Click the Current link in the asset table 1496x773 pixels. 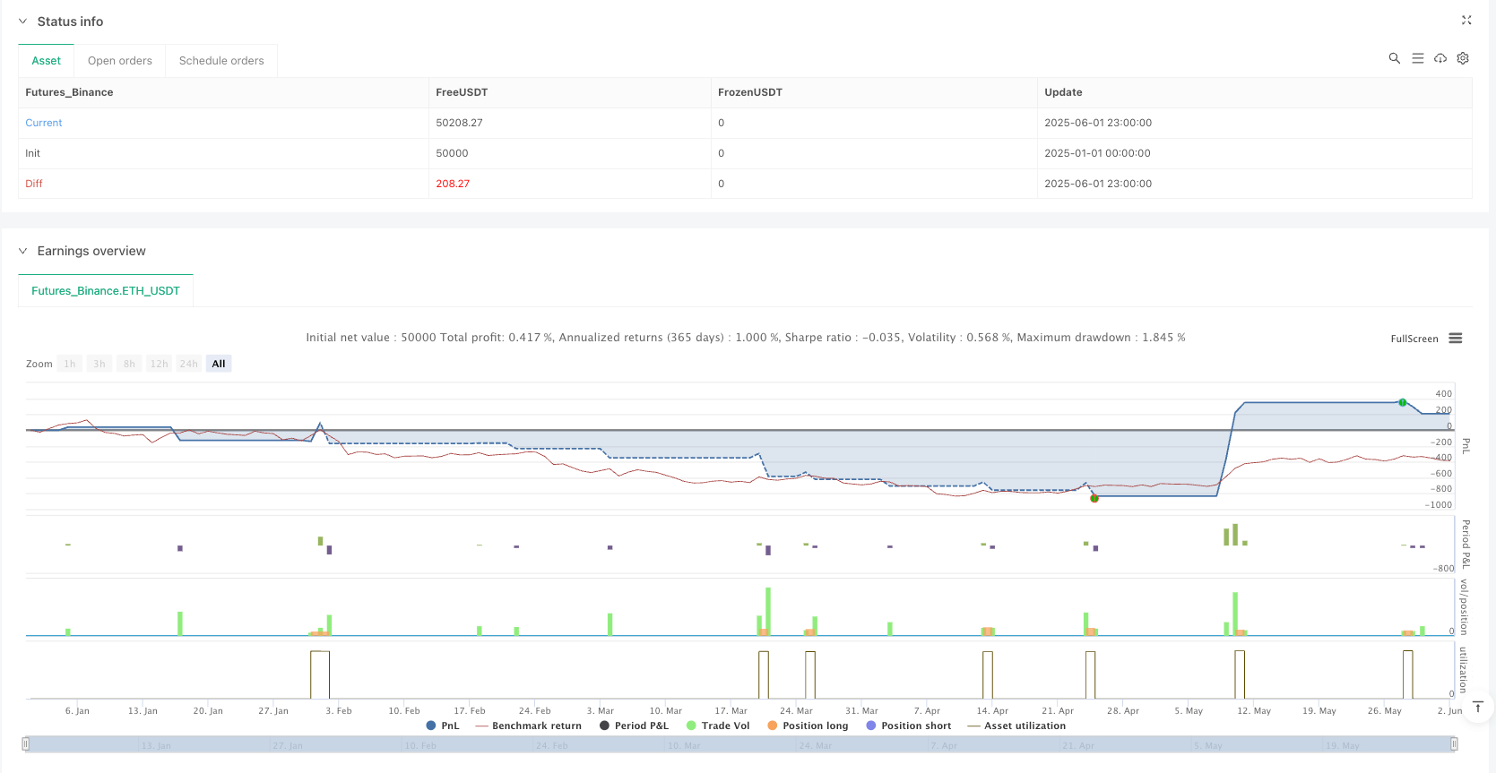pos(44,123)
